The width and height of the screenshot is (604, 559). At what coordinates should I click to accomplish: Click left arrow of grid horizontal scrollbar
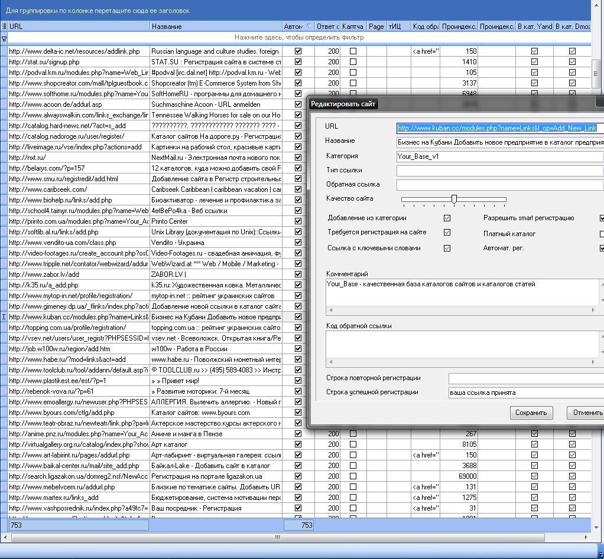tap(5, 537)
